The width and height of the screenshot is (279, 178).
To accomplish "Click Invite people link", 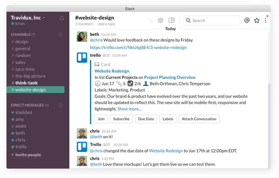I will pyautogui.click(x=26, y=155).
